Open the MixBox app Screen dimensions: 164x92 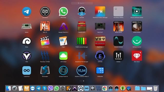pyautogui.click(x=118, y=56)
